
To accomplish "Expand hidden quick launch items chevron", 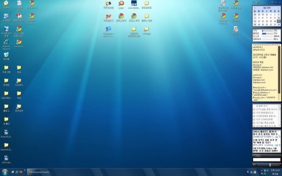I will pos(24,170).
